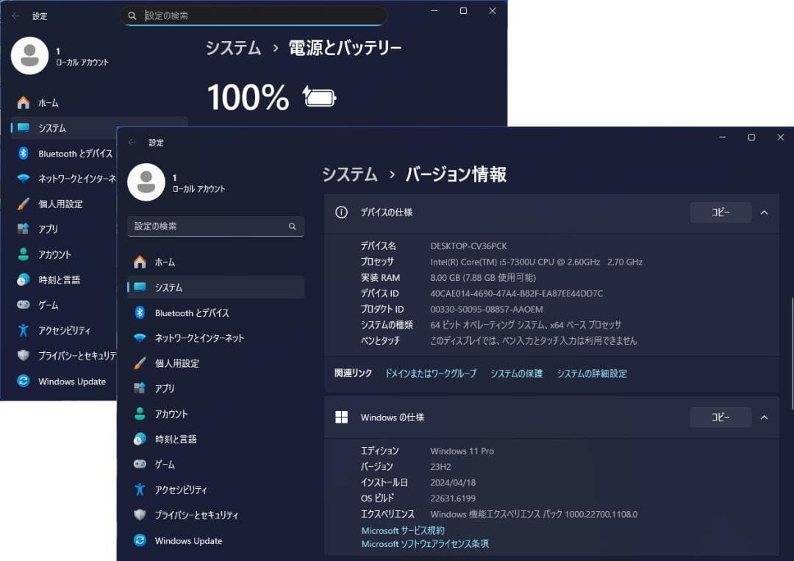
Task: Open ゲーム via the controller icon
Action: coord(140,464)
